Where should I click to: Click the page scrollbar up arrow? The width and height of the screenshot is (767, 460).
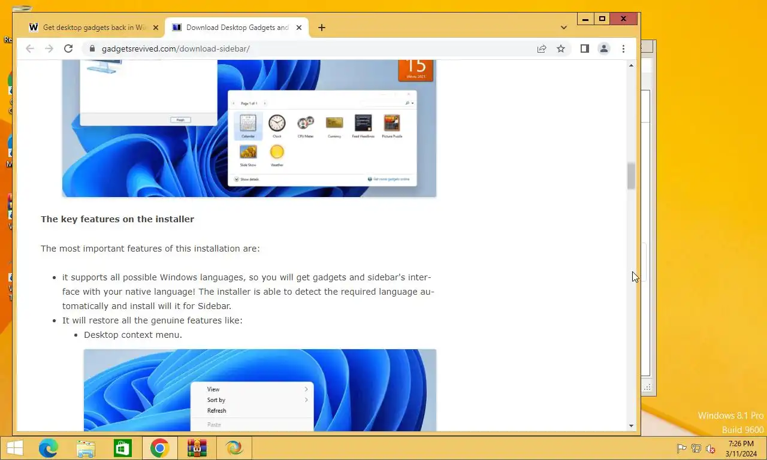[631, 65]
